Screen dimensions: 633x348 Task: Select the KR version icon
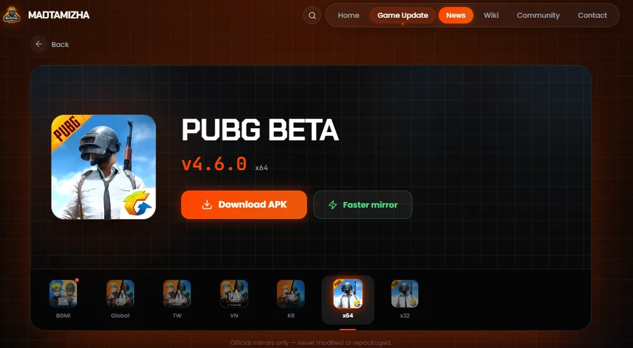[290, 294]
